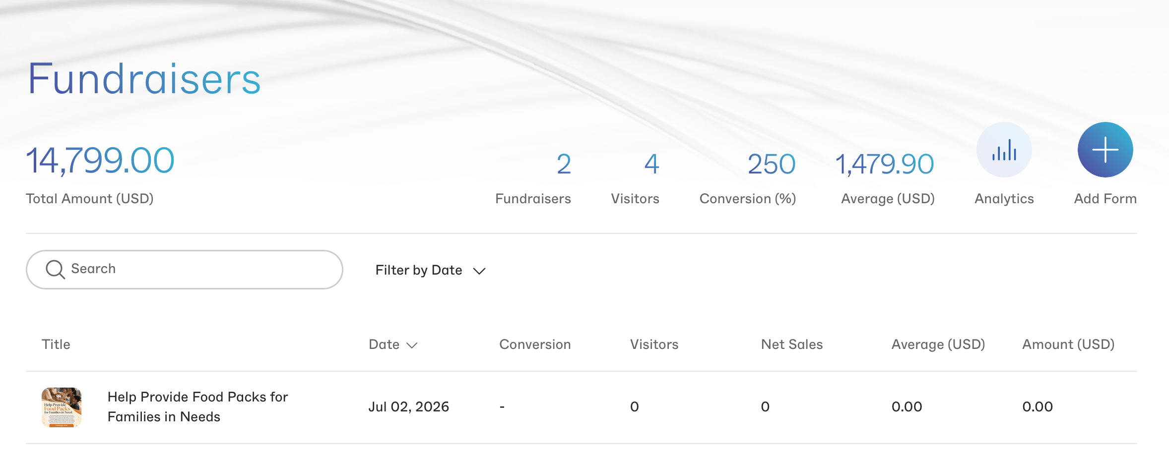The image size is (1169, 456).
Task: Click the Conversion (%) summary label
Action: (x=748, y=199)
